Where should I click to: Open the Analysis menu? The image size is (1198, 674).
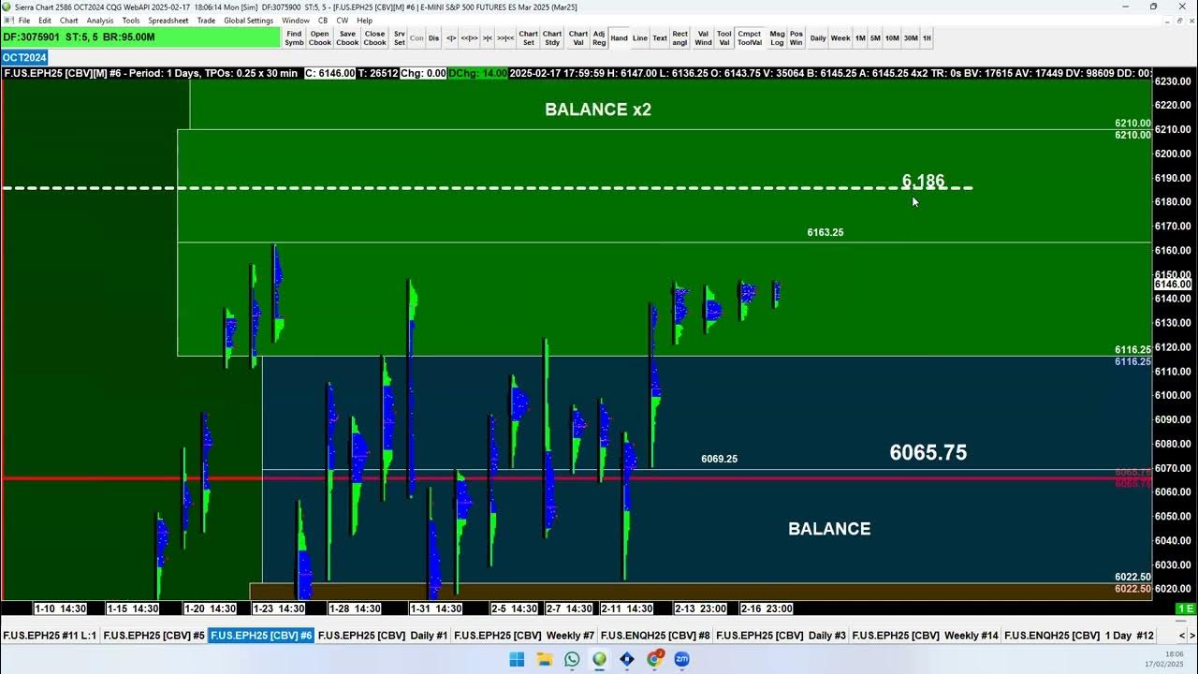(99, 20)
